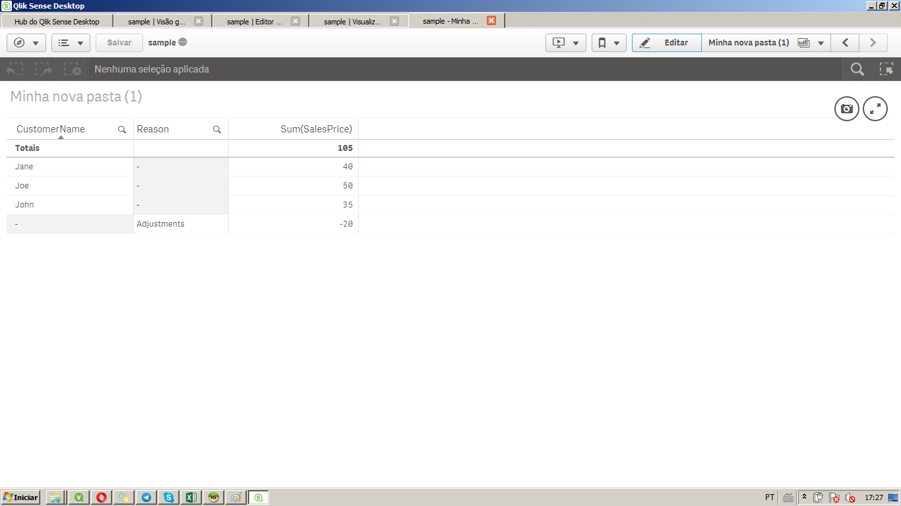Open Opera browser from taskbar
This screenshot has width=901, height=506.
(102, 497)
